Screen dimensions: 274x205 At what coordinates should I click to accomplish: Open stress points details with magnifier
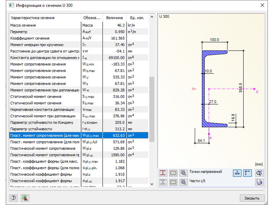pyautogui.click(x=183, y=173)
